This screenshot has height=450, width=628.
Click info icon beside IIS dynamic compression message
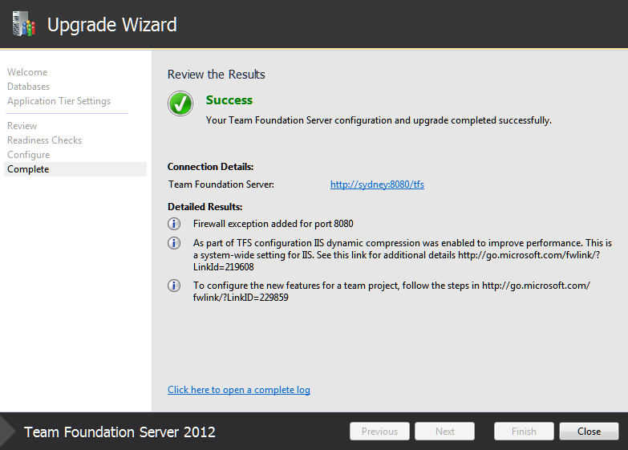click(x=174, y=243)
